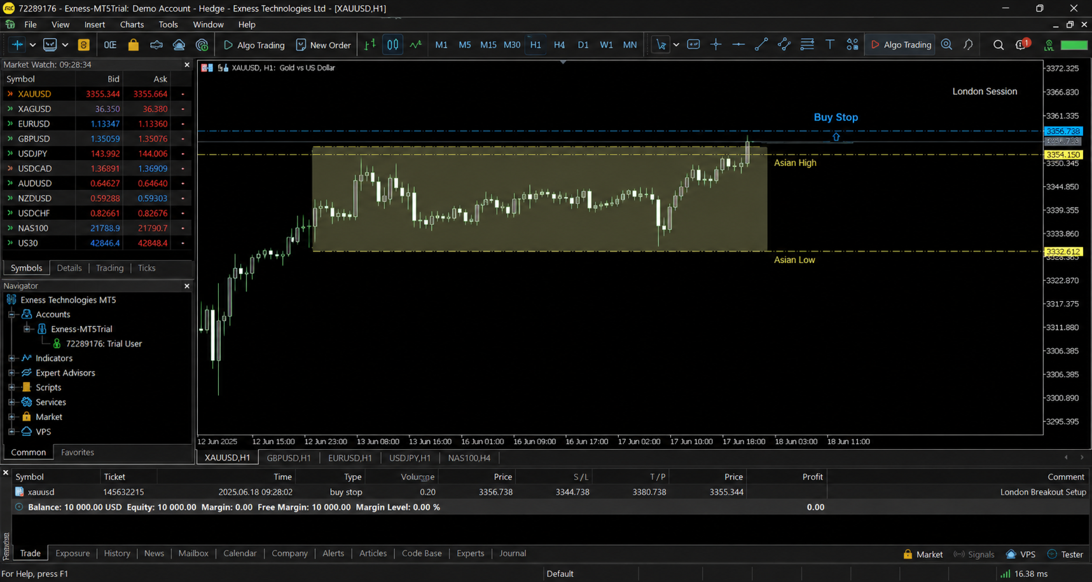
Task: Expand the Indicators tree node
Action: pyautogui.click(x=11, y=358)
